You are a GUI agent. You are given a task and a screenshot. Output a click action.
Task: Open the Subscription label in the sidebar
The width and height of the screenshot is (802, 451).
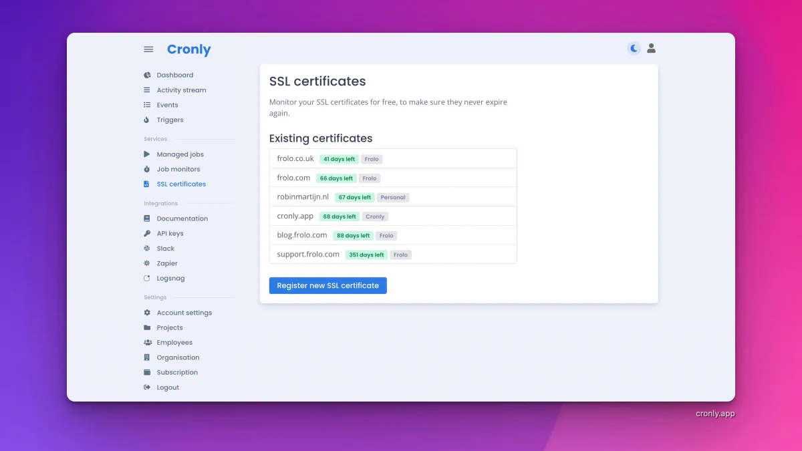pyautogui.click(x=177, y=373)
